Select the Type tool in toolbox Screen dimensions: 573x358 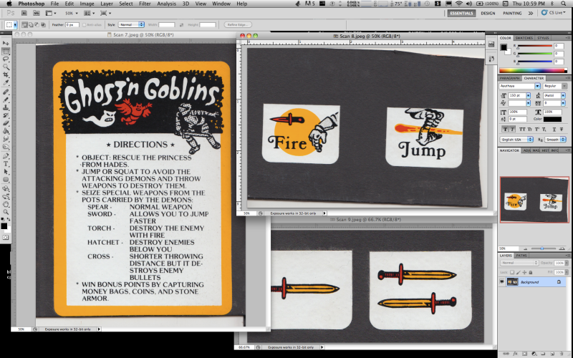tap(6, 164)
